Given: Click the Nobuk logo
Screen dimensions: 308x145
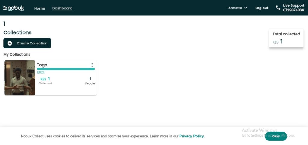Looking at the screenshot, I should tap(14, 8).
